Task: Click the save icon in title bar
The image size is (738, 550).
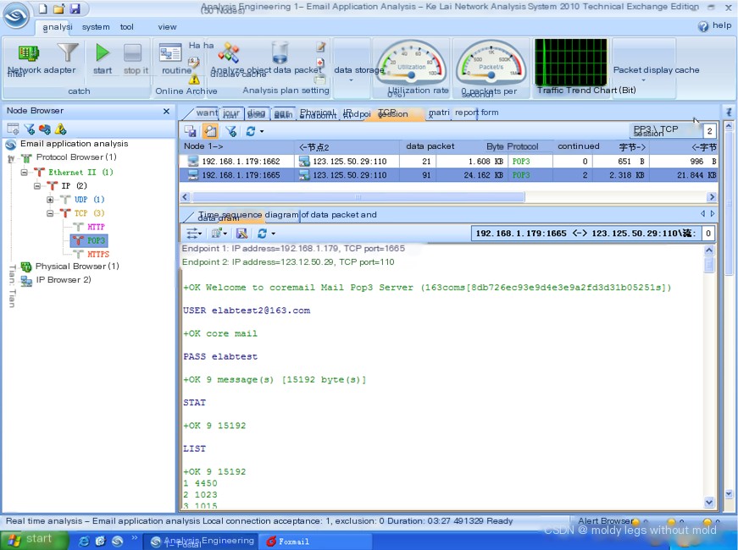Action: (75, 8)
